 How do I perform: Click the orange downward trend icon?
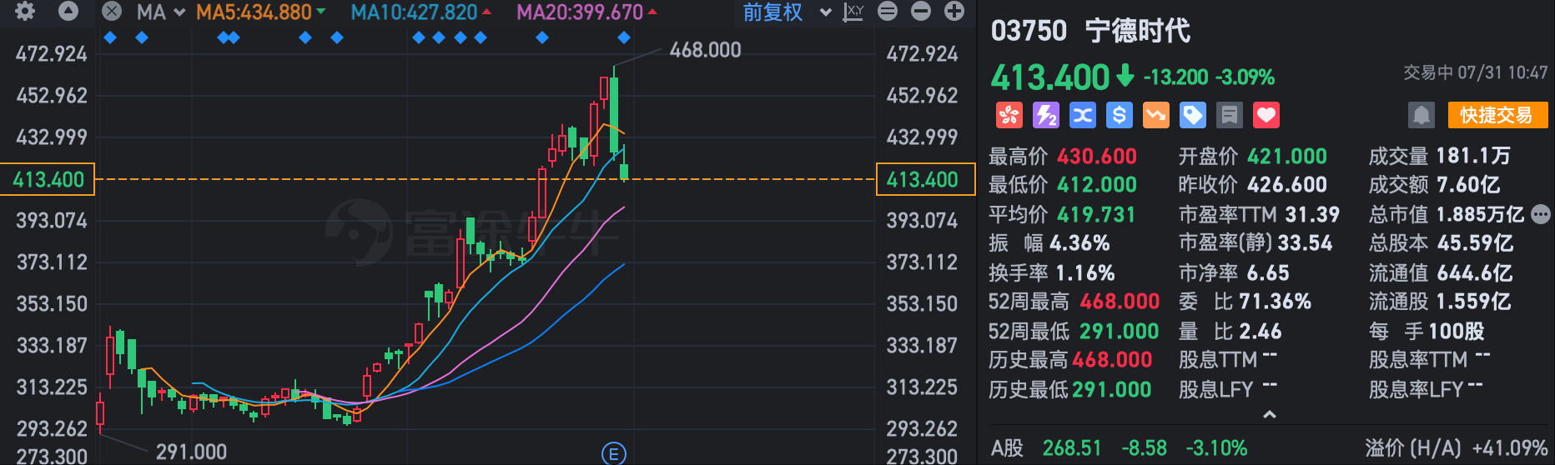pyautogui.click(x=1156, y=115)
